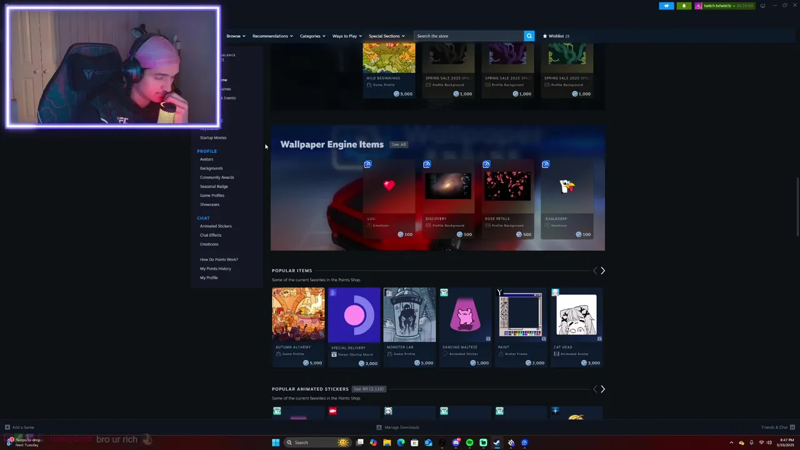The height and width of the screenshot is (450, 800).
Task: Expand the Ways to Play dropdown
Action: click(347, 36)
